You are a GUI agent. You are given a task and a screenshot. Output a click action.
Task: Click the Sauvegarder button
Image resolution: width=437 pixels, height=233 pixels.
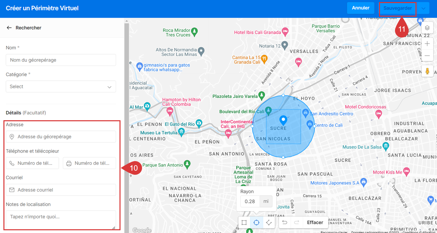[x=397, y=8]
